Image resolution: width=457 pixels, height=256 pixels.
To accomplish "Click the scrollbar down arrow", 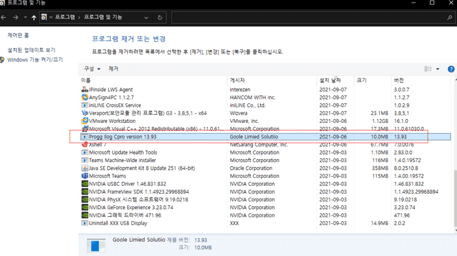I will 455,231.
